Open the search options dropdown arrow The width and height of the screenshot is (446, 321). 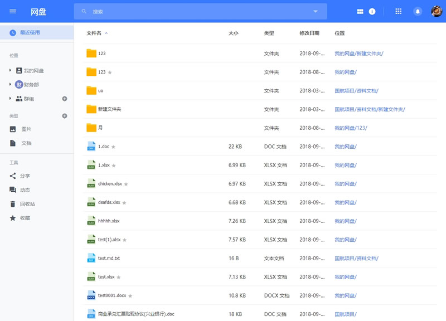click(316, 11)
